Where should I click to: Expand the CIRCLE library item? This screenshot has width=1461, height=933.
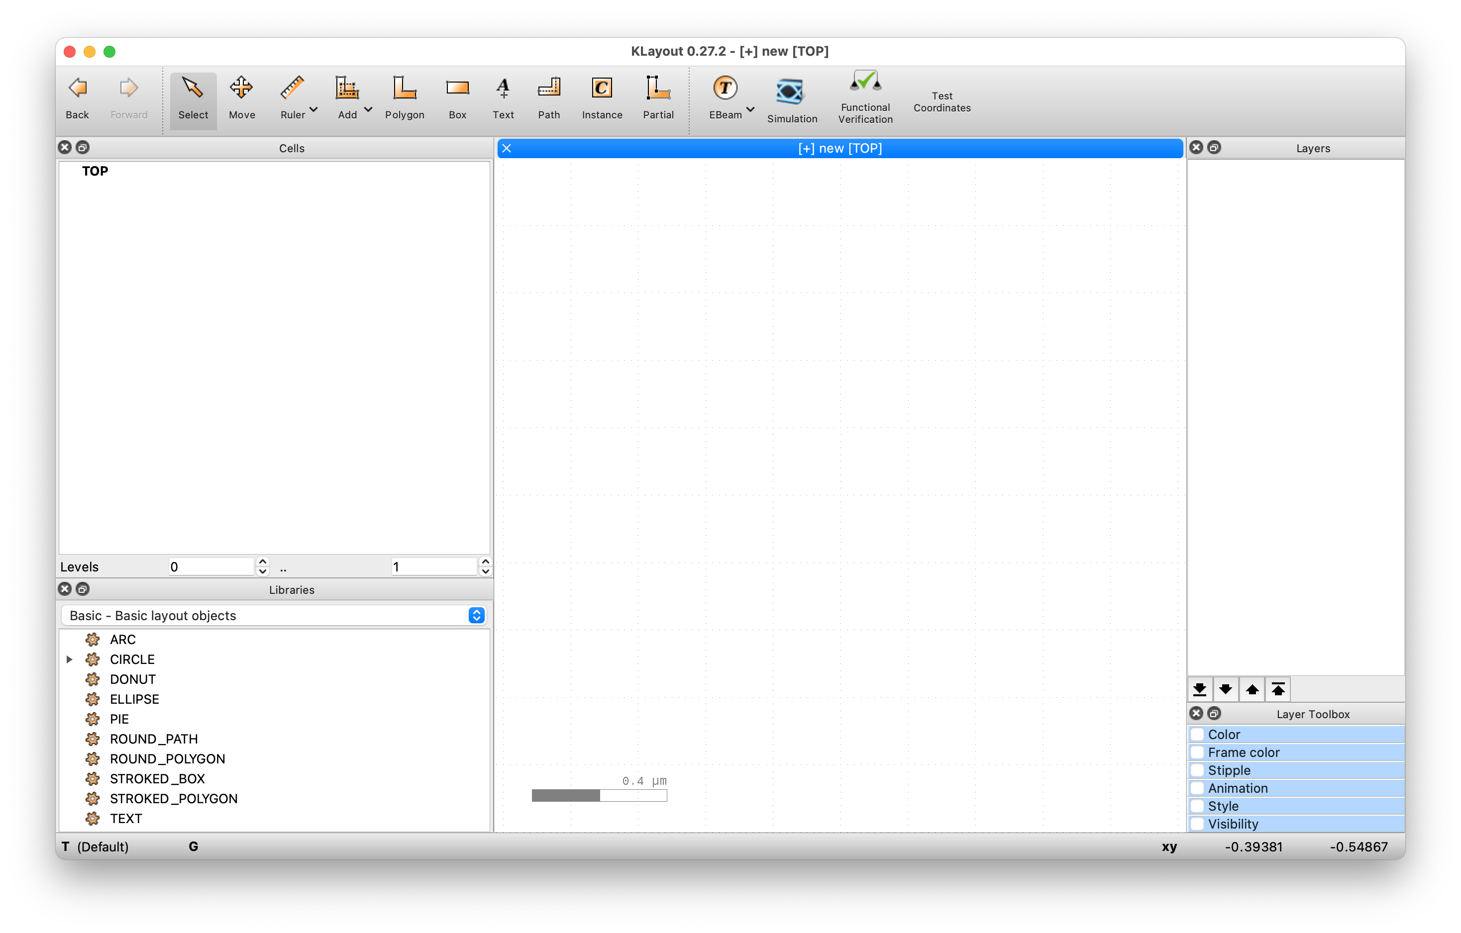[x=69, y=659]
